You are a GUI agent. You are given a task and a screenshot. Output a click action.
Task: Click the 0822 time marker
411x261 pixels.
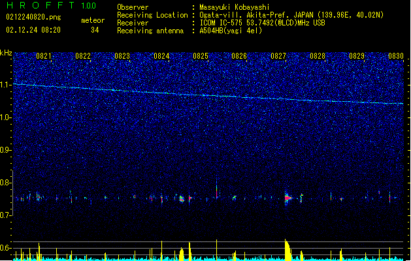point(83,56)
